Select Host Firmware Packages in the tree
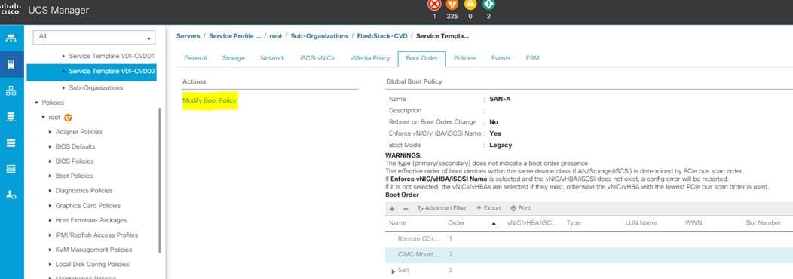793x279 pixels. point(91,221)
